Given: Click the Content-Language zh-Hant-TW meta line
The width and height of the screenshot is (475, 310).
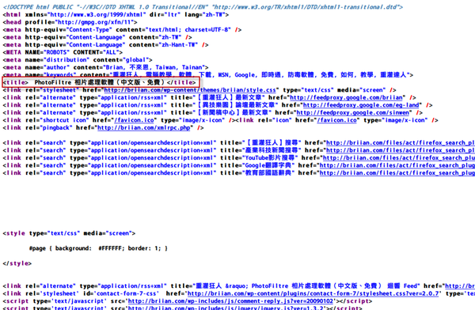Looking at the screenshot, I should pyautogui.click(x=105, y=45).
